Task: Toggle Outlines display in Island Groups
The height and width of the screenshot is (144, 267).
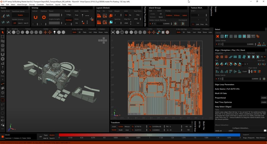Action: pyautogui.click(x=169, y=15)
